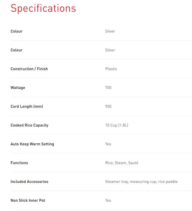Viewport: 192px width, 211px height.
Task: Select the Rice, Steam, Sauté value
Action: pos(121,163)
